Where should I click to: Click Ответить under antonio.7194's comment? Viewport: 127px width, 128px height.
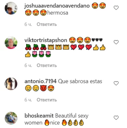tap(47, 100)
